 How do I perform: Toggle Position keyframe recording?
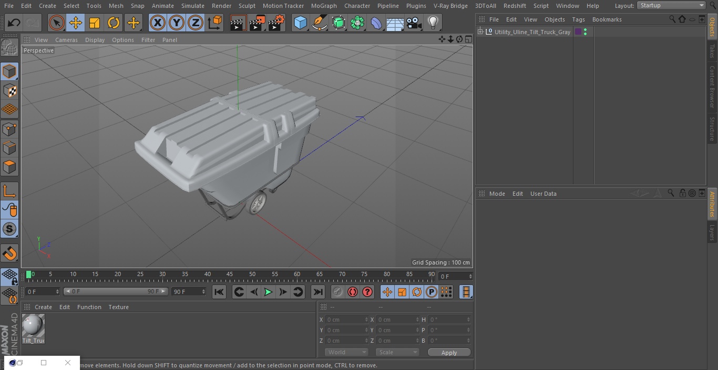387,292
